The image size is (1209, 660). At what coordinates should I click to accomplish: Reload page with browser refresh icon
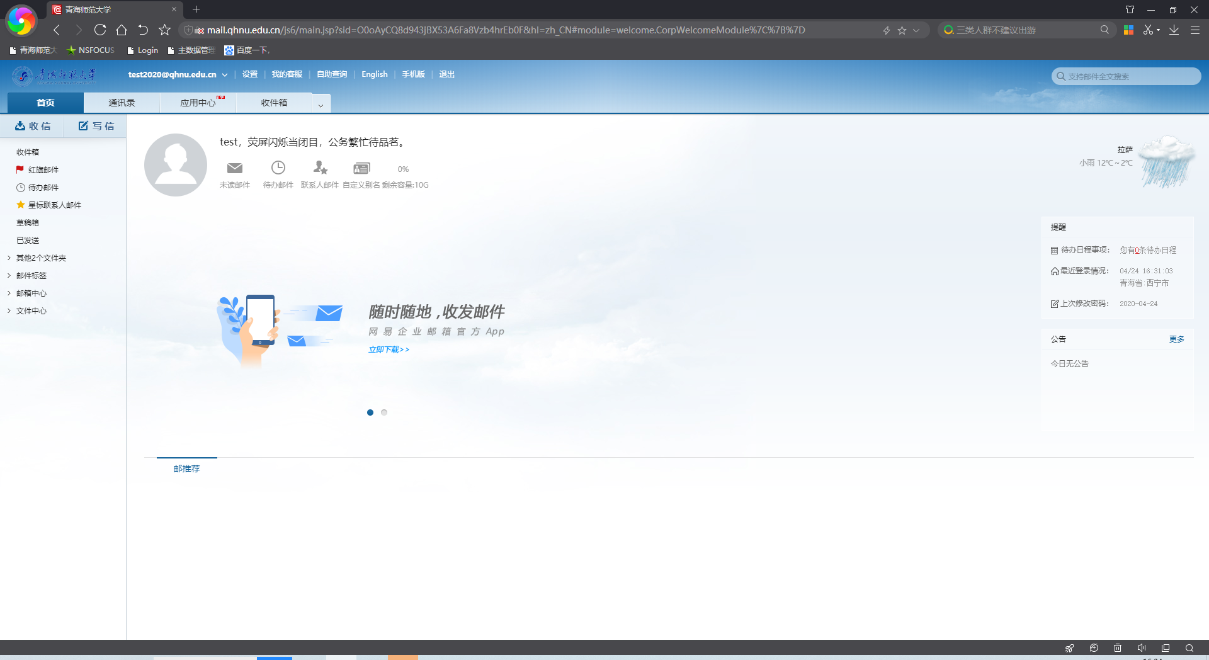(x=100, y=30)
